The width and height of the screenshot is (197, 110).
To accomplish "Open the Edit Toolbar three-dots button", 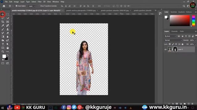I will click(x=8, y=52).
